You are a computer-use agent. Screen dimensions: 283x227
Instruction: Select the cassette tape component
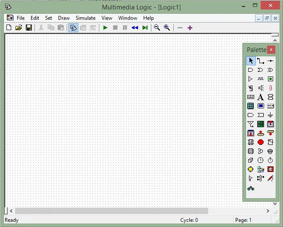click(x=270, y=106)
